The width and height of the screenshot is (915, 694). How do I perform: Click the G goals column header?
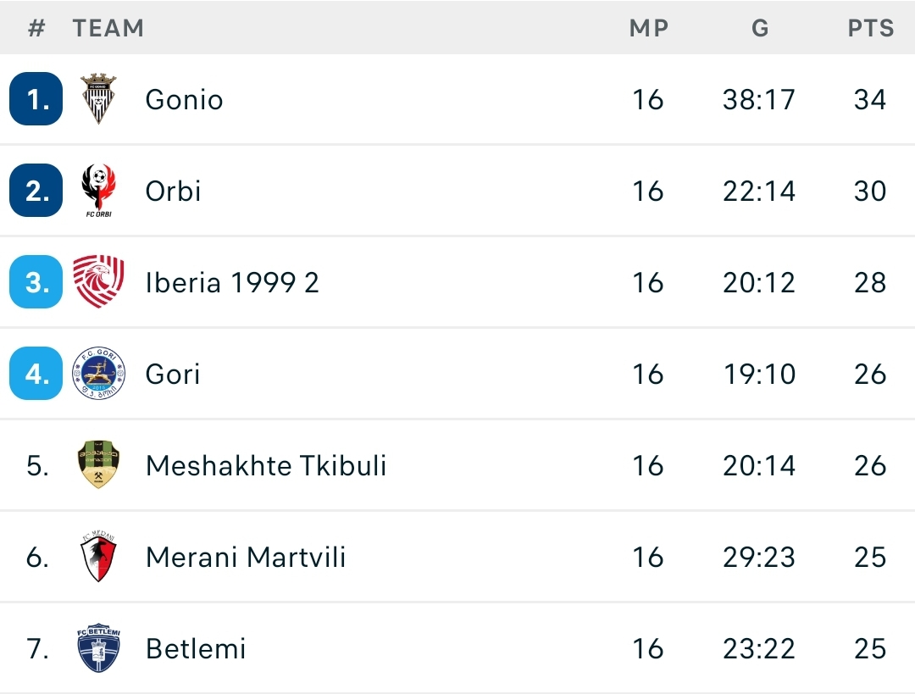(759, 28)
